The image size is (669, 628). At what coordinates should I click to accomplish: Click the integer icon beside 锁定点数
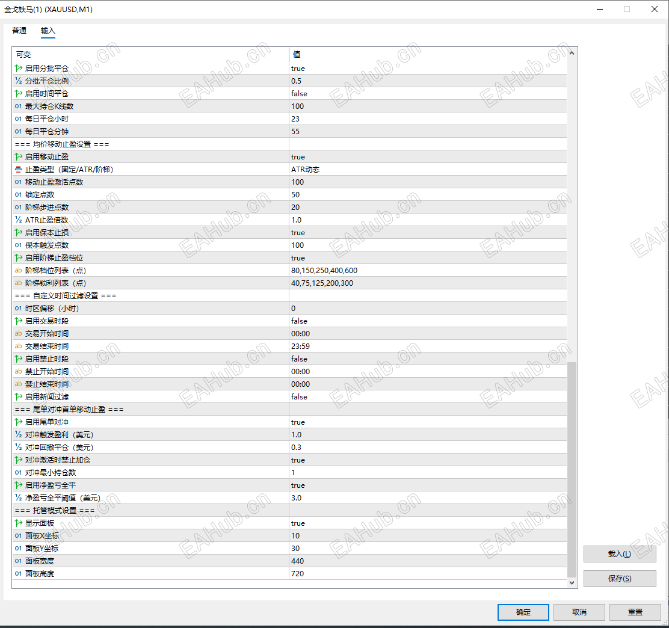point(18,194)
